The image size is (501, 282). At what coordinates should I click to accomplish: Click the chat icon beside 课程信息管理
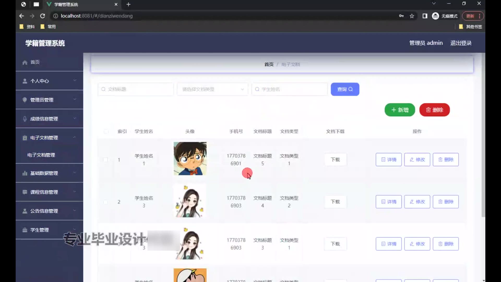click(25, 192)
